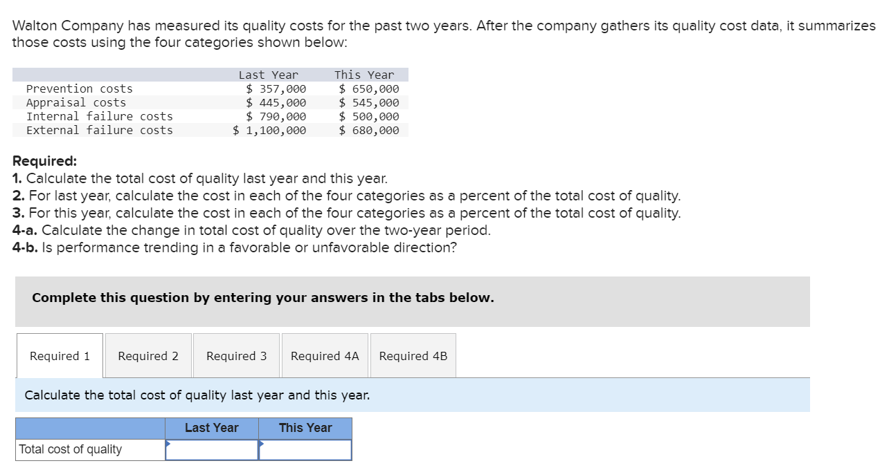Select the This Year column header
The image size is (889, 470).
tap(305, 428)
